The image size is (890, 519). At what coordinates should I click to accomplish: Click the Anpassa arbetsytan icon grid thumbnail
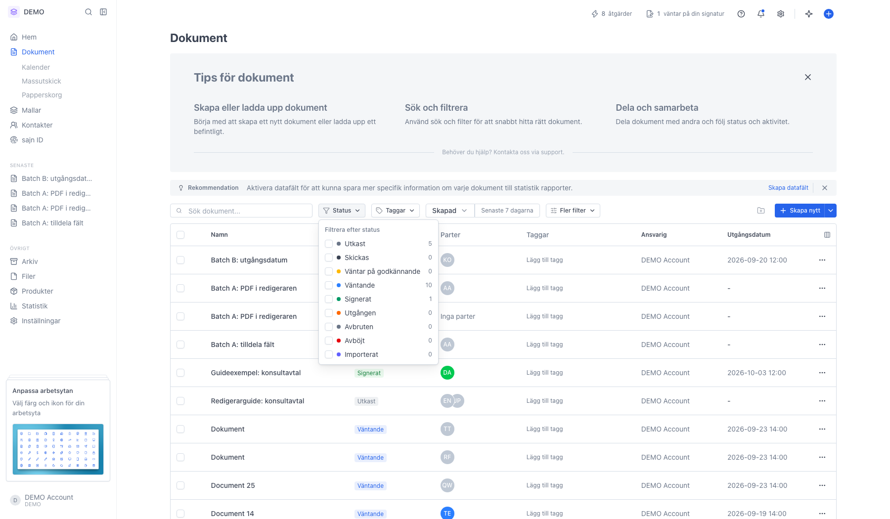58,449
